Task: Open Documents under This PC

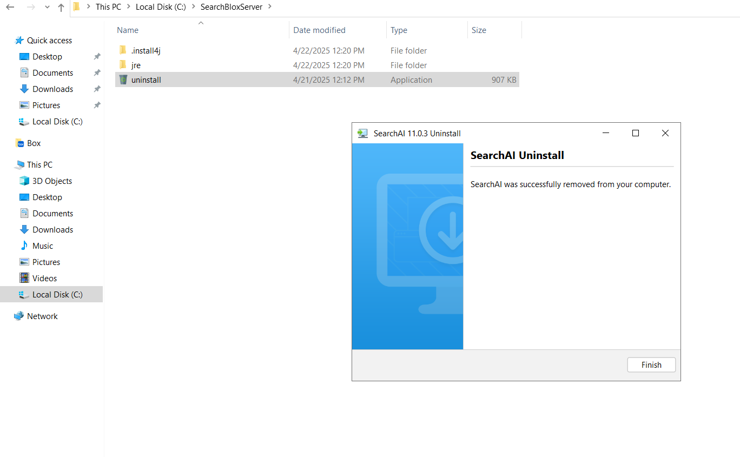Action: pyautogui.click(x=52, y=214)
